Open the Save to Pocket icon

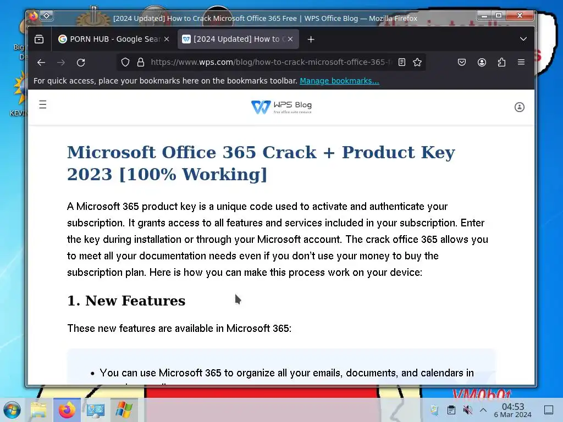(x=462, y=63)
